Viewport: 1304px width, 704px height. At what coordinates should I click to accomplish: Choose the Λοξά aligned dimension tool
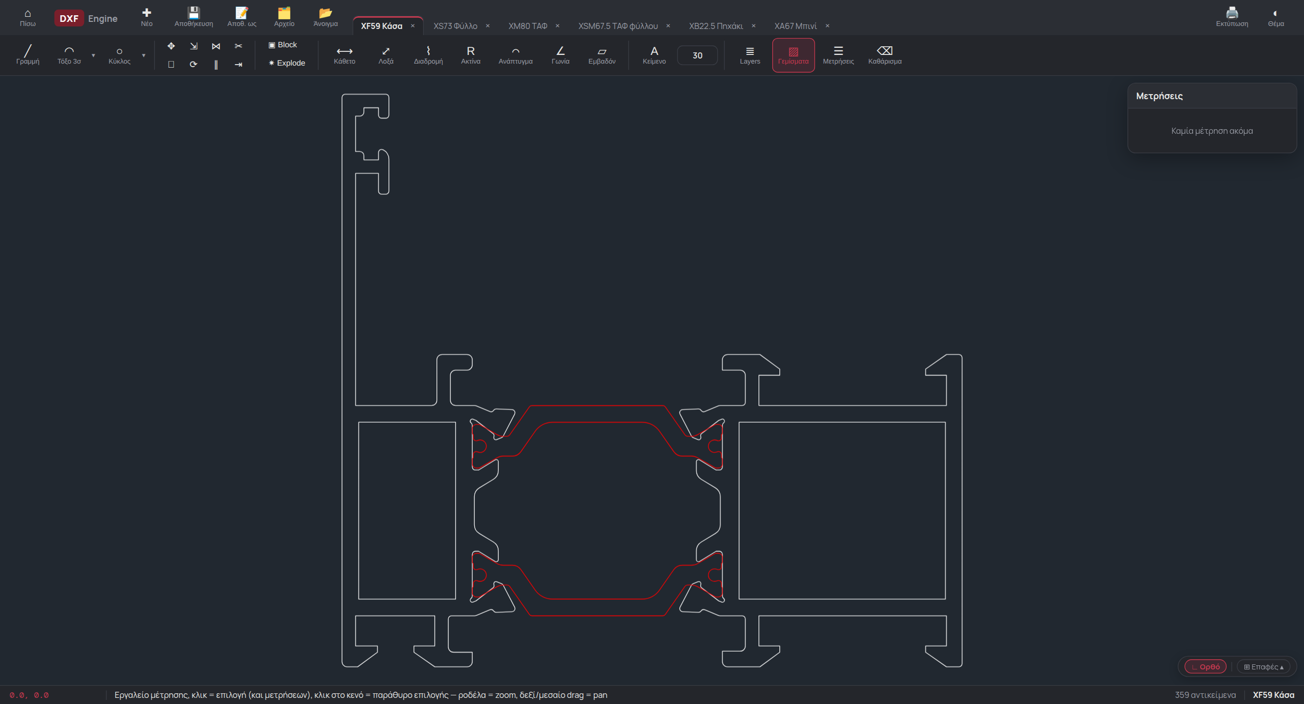[x=386, y=55]
